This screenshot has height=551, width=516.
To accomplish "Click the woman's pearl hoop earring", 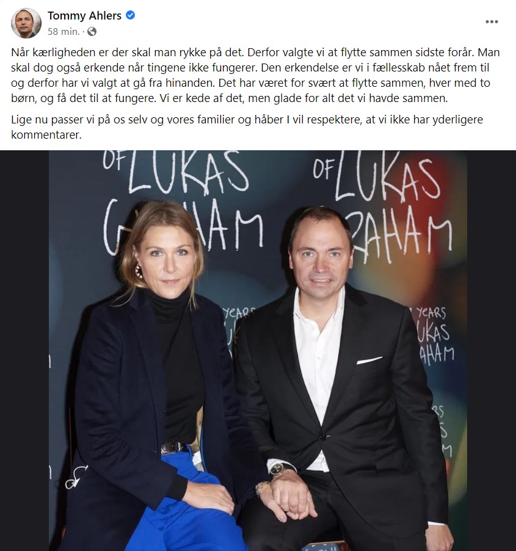I will tap(139, 271).
